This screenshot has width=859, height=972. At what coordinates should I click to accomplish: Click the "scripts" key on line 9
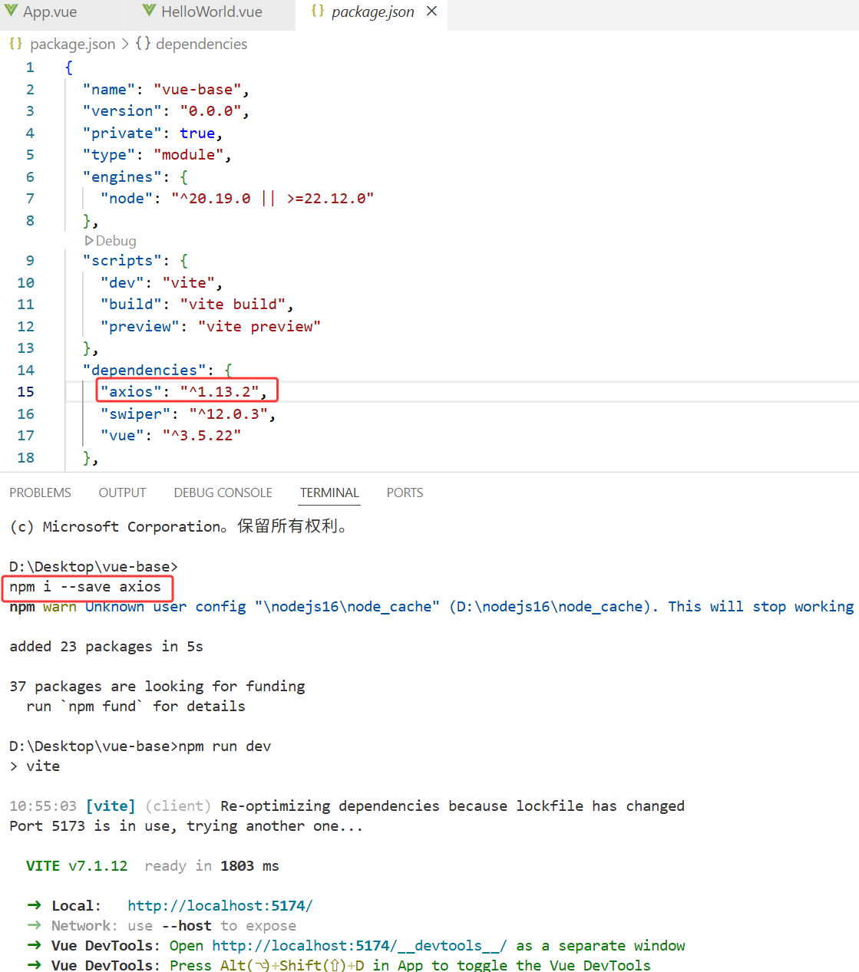coord(122,261)
